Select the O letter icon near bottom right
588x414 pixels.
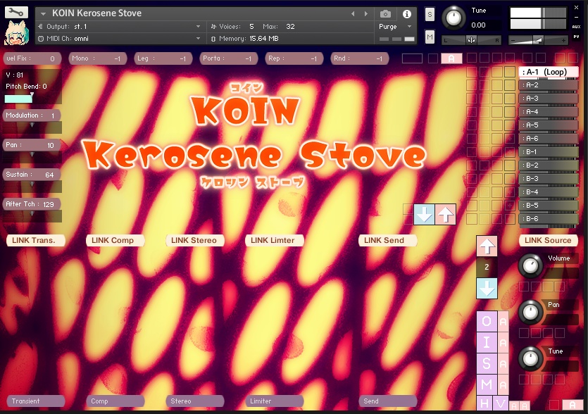coord(486,322)
